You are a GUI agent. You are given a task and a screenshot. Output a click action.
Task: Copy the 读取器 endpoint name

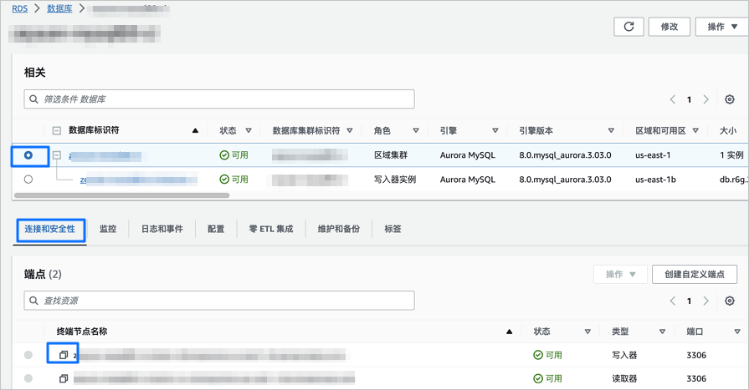pos(64,378)
